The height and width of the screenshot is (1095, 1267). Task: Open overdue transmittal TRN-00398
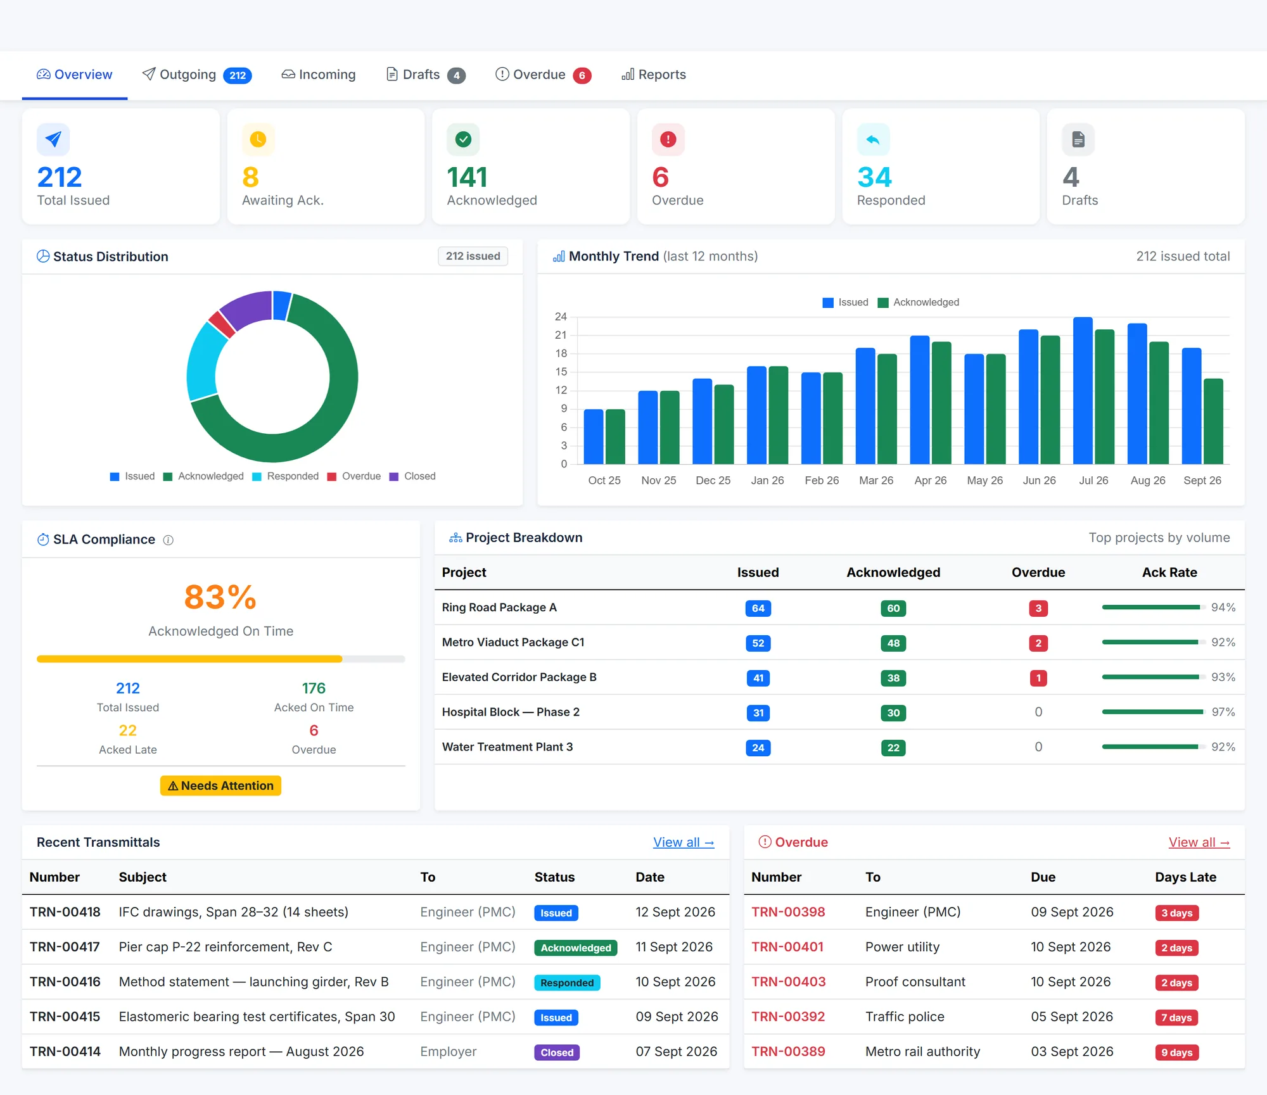[x=788, y=912]
